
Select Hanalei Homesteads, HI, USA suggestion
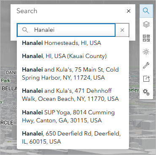73,43
